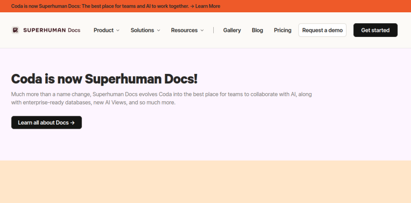Expand the Resources dropdown menu
The image size is (411, 203).
187,30
